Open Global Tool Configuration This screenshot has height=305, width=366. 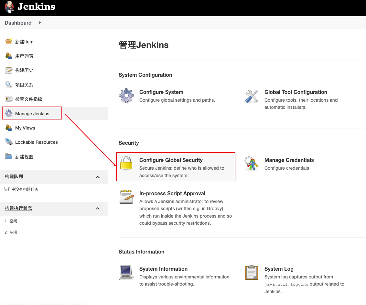296,92
